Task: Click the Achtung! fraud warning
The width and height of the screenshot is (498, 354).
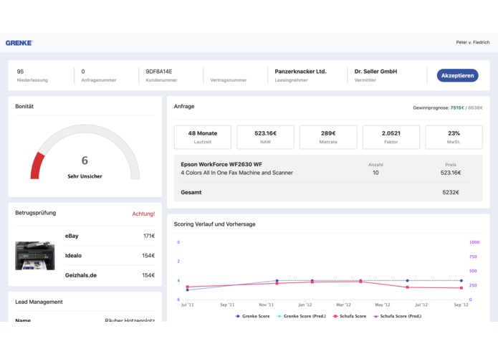Action: [143, 214]
